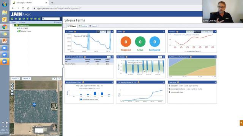The width and height of the screenshot is (243, 136).
Task: Close the YTD Applied Water & ETc widget
Action: click(x=164, y=82)
